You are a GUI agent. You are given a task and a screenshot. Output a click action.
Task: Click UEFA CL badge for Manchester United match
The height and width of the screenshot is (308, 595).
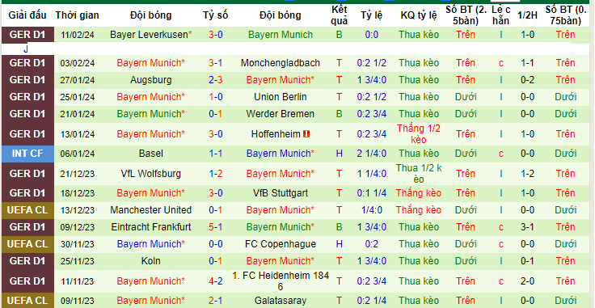[27, 210]
